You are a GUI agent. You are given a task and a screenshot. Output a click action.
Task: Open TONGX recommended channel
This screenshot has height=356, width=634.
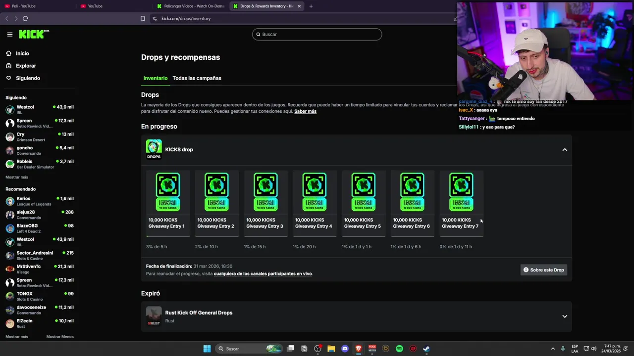pyautogui.click(x=40, y=296)
